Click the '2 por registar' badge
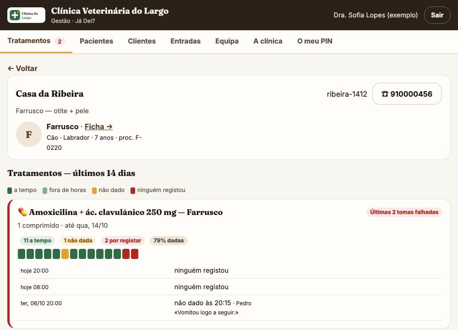This screenshot has height=330, width=458. 123,241
